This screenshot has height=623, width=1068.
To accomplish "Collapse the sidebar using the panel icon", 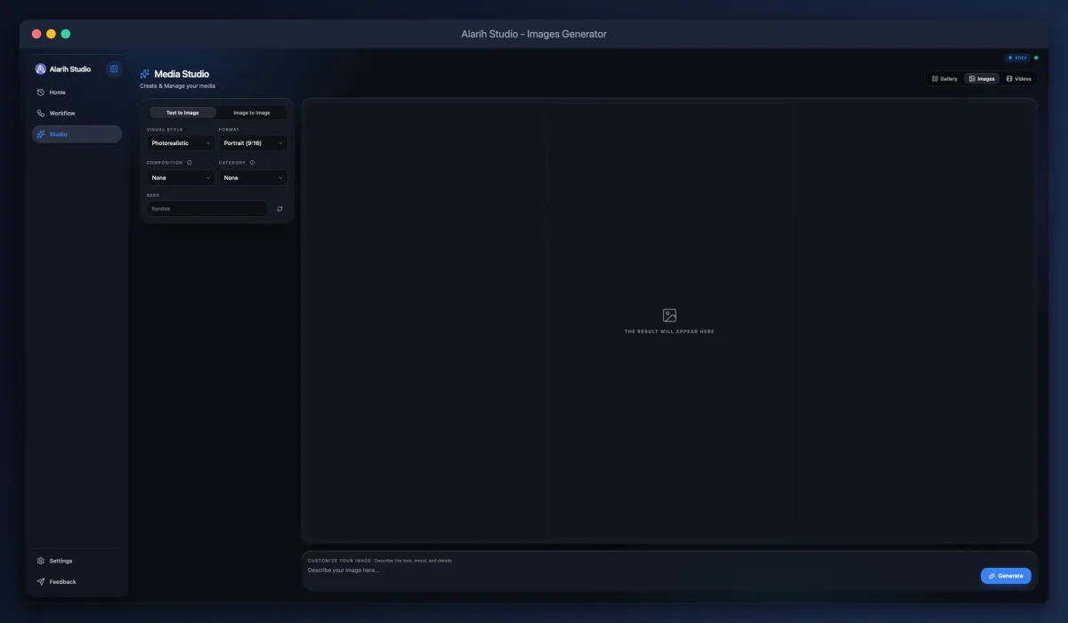I will [114, 69].
